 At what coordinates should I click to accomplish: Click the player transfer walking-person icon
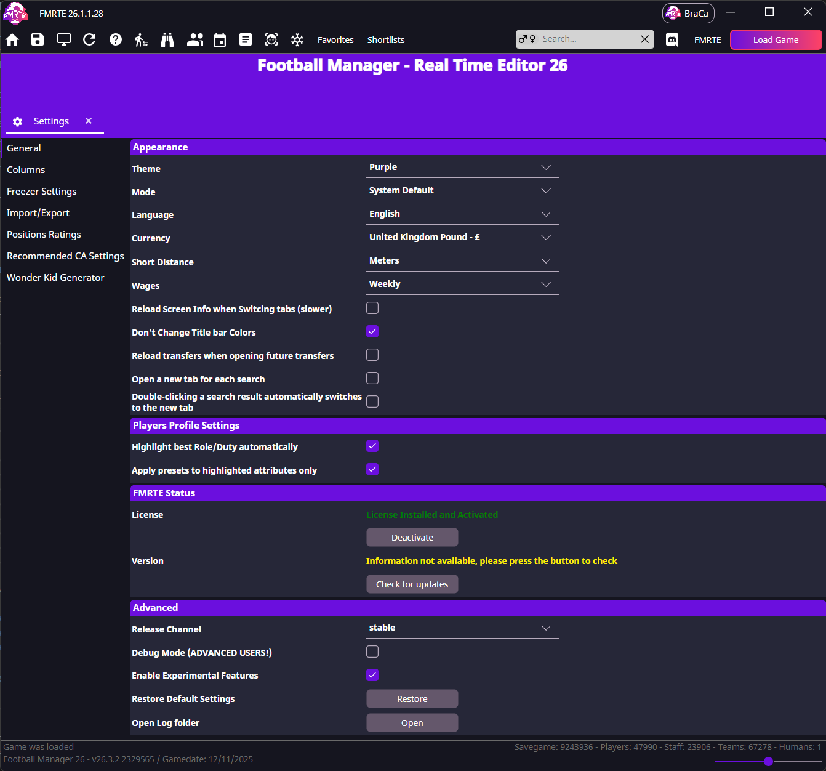click(x=142, y=40)
